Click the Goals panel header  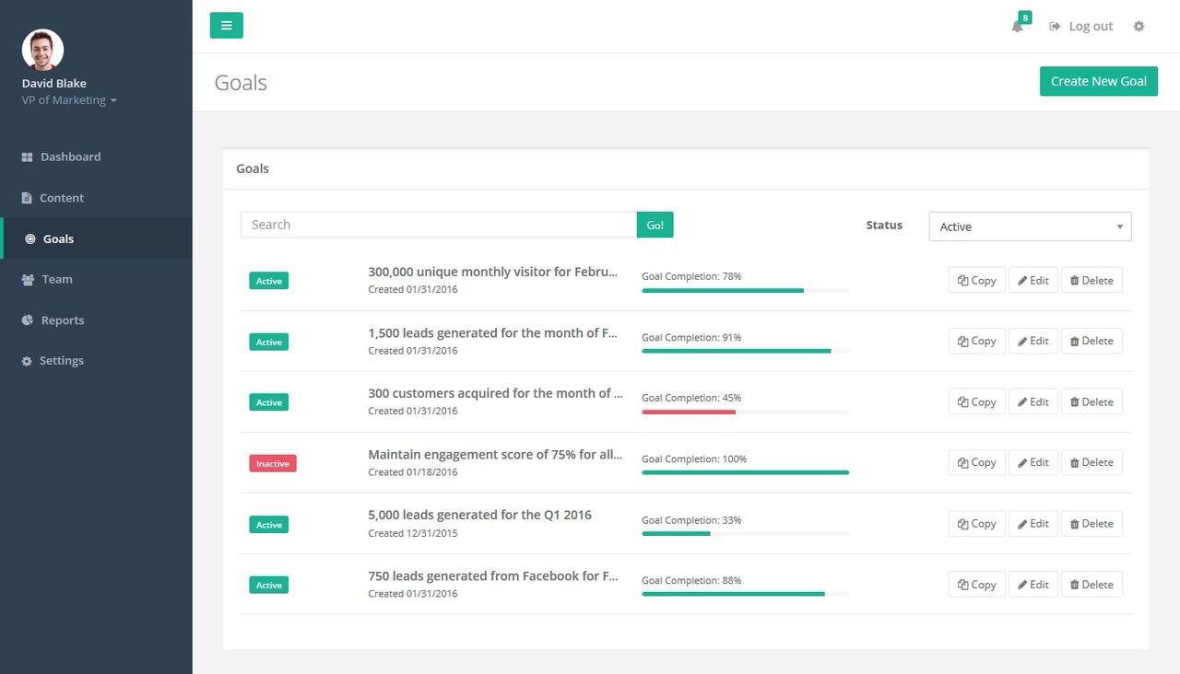point(252,168)
